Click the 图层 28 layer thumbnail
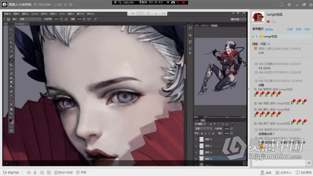The image size is (313, 176). point(201,139)
